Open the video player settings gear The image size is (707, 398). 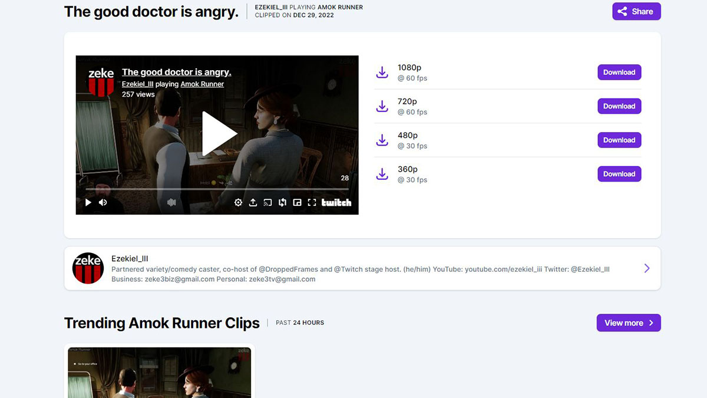[x=239, y=202]
